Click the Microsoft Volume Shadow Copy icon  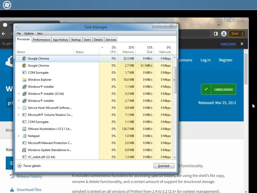pyautogui.click(x=24, y=115)
